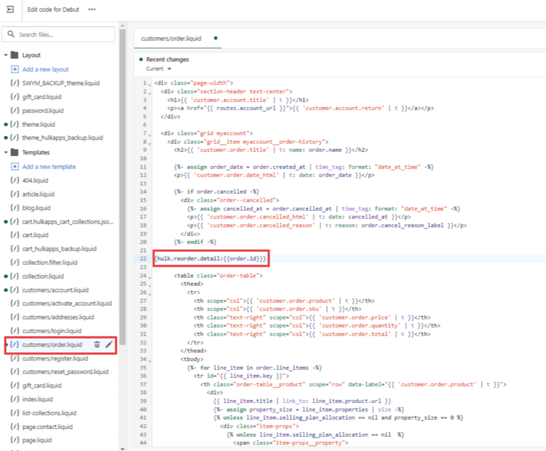
Task: Click pencil rename icon for customers/order.liquid
Action: coord(109,344)
